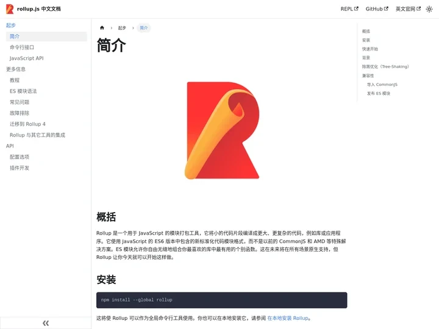
Task: Open the rollup.js 中文文档 home title
Action: [39, 9]
